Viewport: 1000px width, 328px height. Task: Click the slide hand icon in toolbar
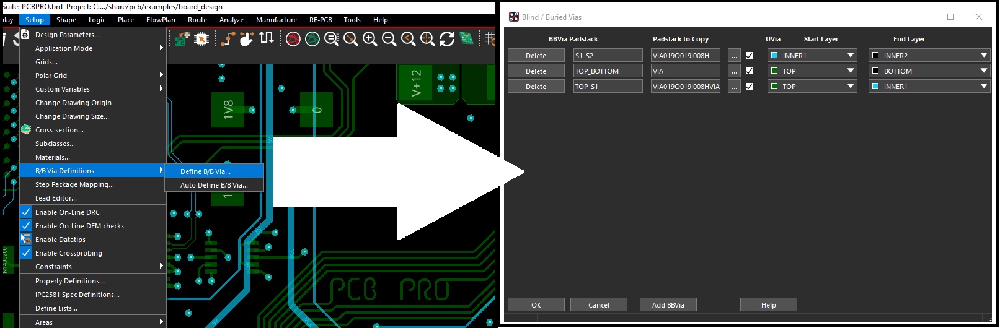coord(247,39)
